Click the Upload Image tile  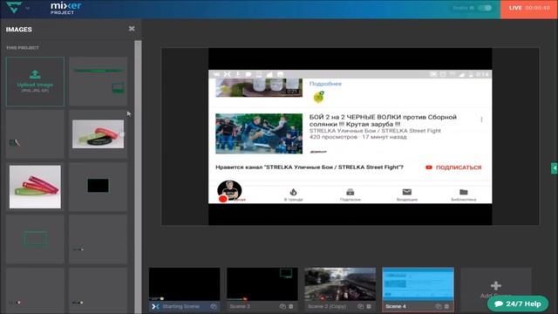coord(35,81)
